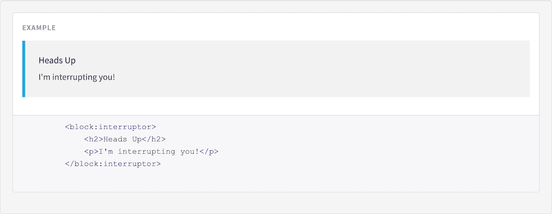
Task: Click "Up" word inside the h2 code
Action: coord(137,139)
